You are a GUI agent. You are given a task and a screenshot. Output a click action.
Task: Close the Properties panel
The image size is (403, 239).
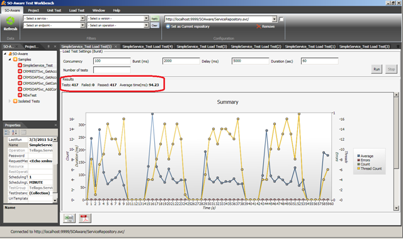tap(55, 125)
